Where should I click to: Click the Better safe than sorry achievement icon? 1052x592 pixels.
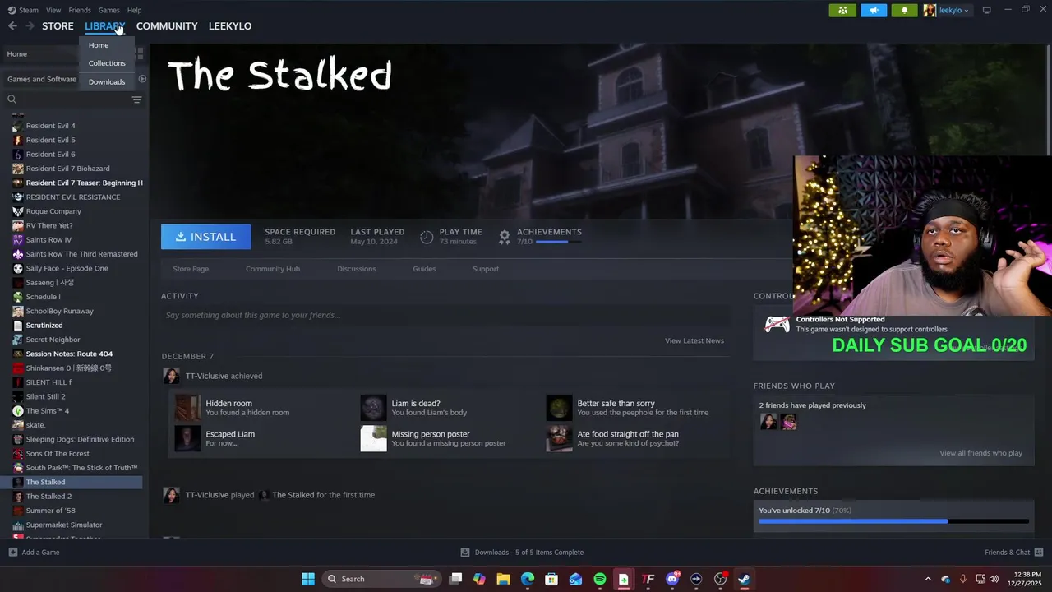click(559, 408)
